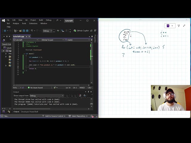The height and width of the screenshot is (143, 191).
Task: Click the Open File folder icon
Action: point(21,31)
